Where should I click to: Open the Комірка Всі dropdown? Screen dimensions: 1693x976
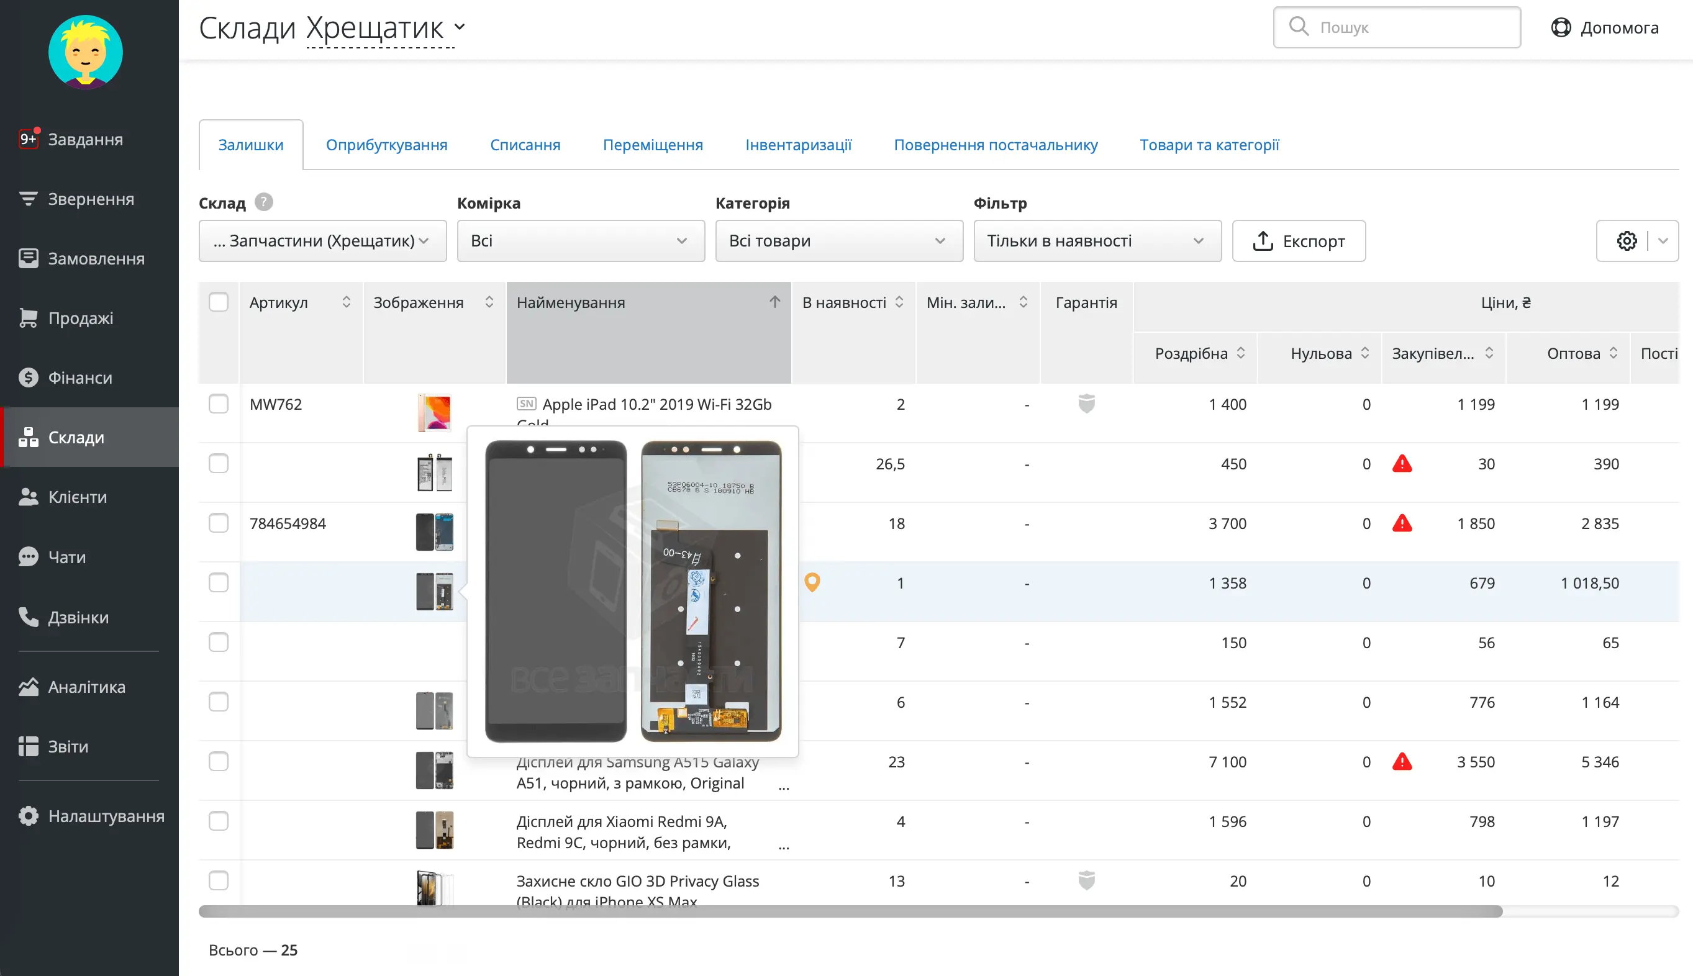click(x=581, y=241)
